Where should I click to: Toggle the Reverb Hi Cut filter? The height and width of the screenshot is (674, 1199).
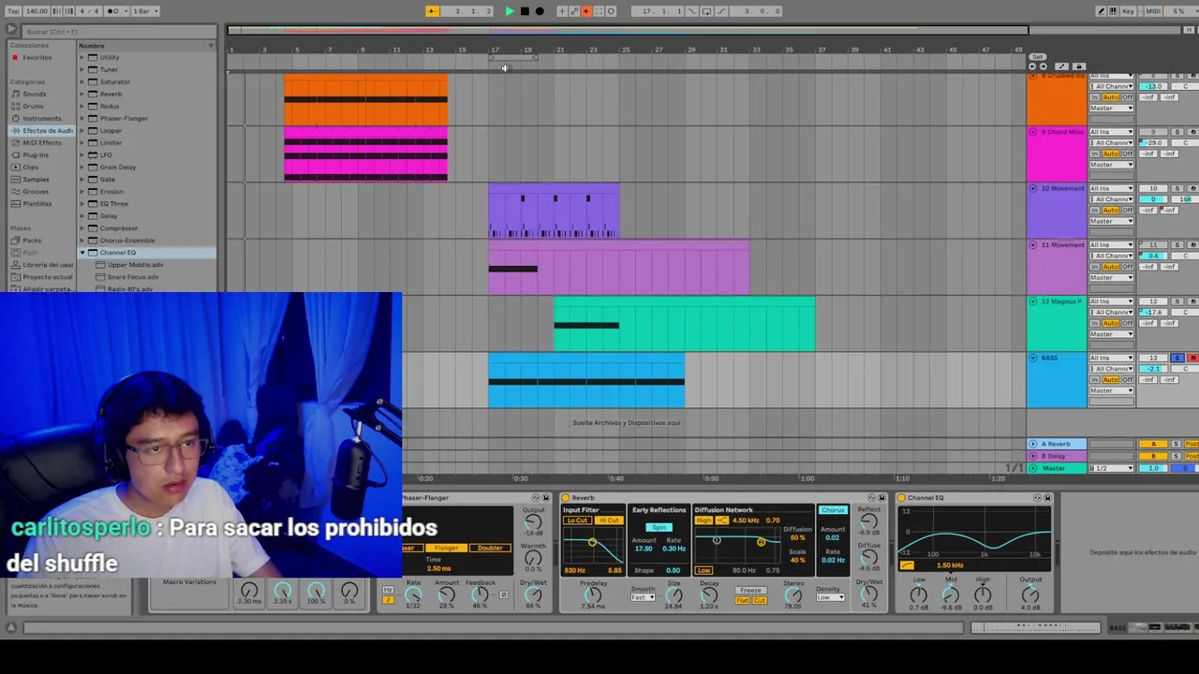[609, 520]
